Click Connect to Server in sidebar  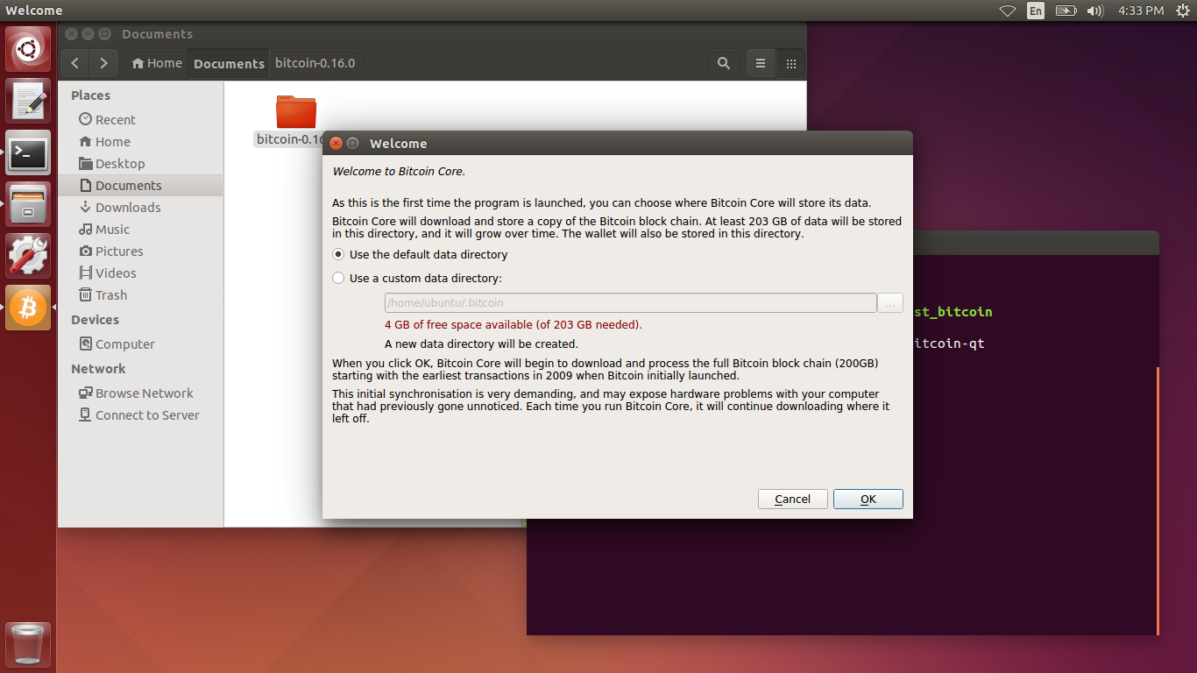click(x=140, y=414)
